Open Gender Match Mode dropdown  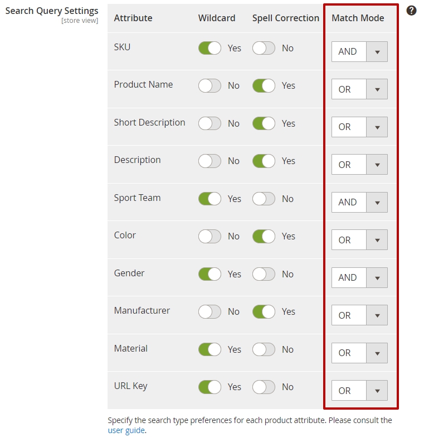point(359,277)
